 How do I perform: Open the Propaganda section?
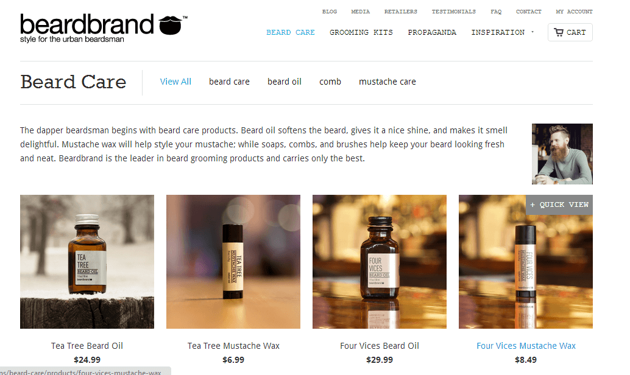(432, 32)
